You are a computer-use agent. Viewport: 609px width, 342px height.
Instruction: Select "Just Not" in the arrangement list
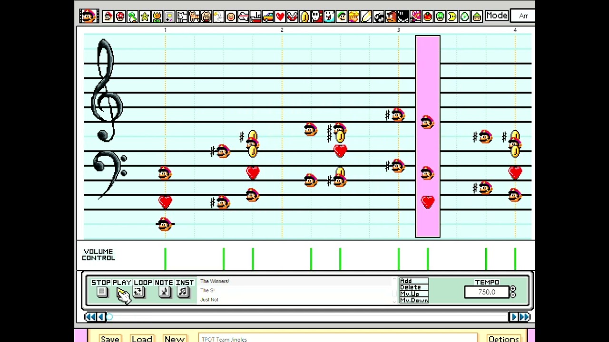209,300
